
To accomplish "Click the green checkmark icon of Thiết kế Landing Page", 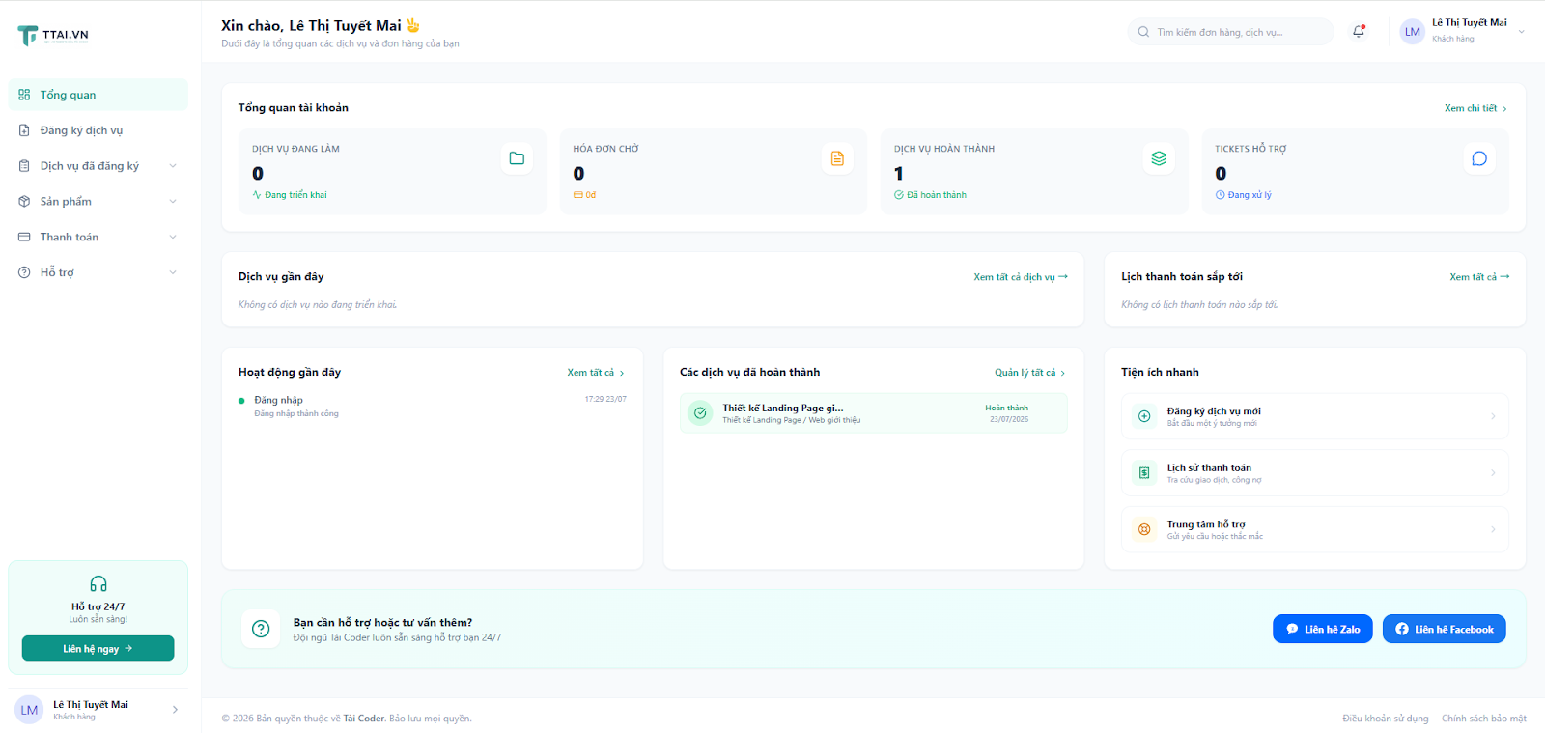I will (x=700, y=413).
